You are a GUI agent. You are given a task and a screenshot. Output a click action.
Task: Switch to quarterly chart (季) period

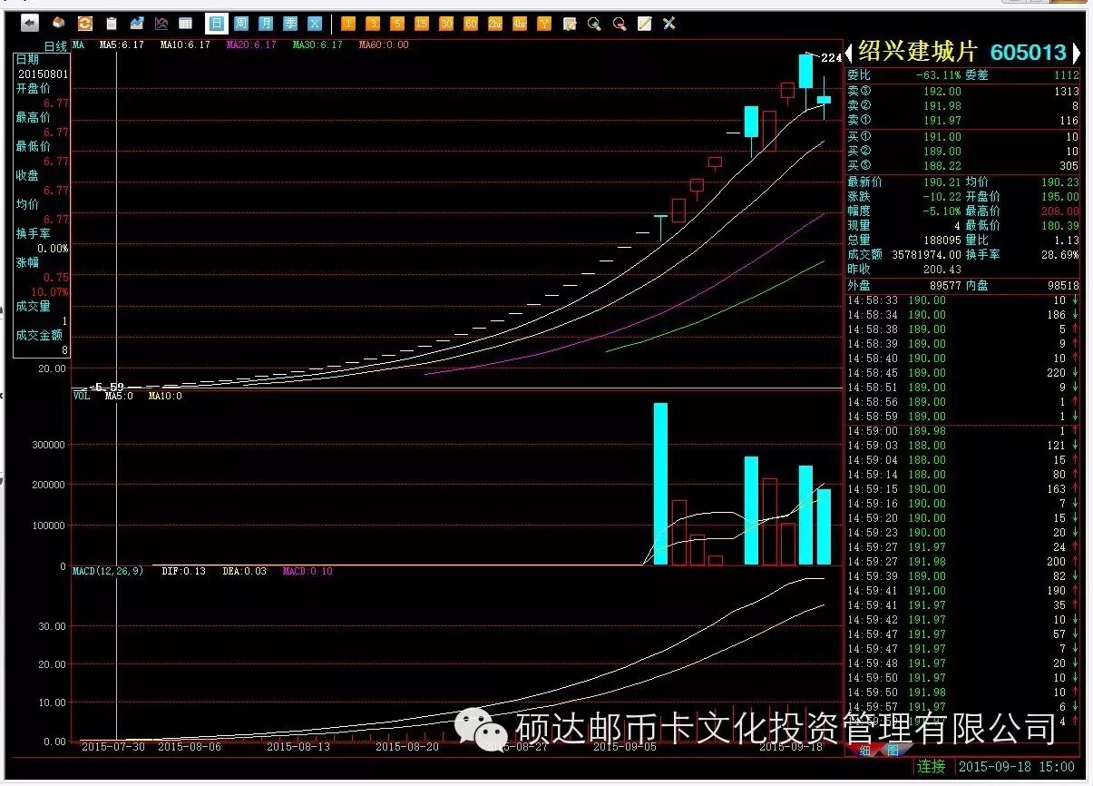(x=290, y=24)
